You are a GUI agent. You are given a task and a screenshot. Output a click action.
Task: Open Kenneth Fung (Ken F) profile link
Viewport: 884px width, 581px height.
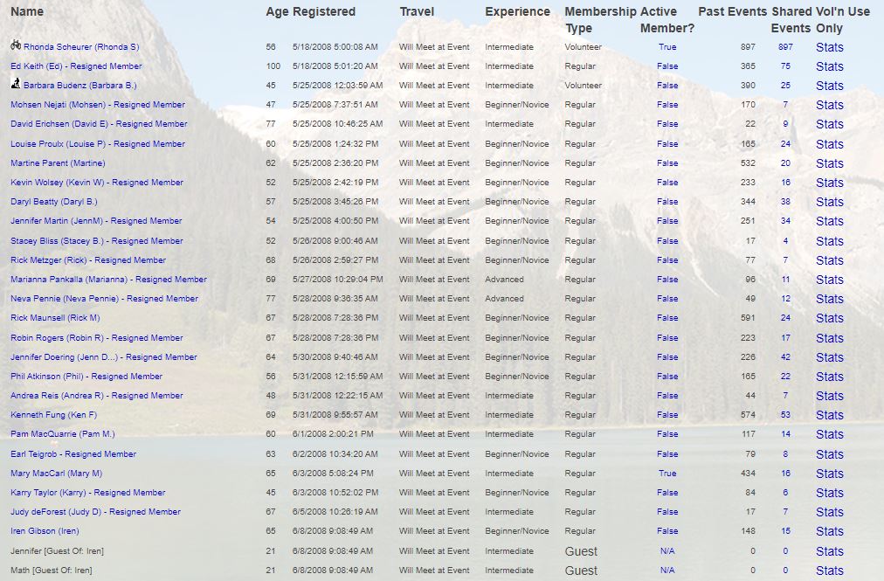(x=53, y=415)
